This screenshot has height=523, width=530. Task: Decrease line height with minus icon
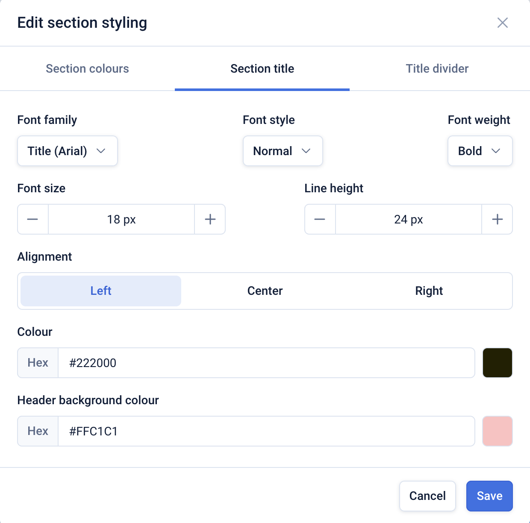(320, 219)
